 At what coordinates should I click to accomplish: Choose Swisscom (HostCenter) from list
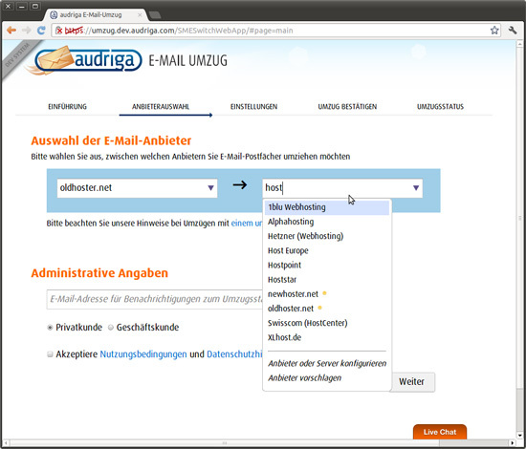click(327, 323)
